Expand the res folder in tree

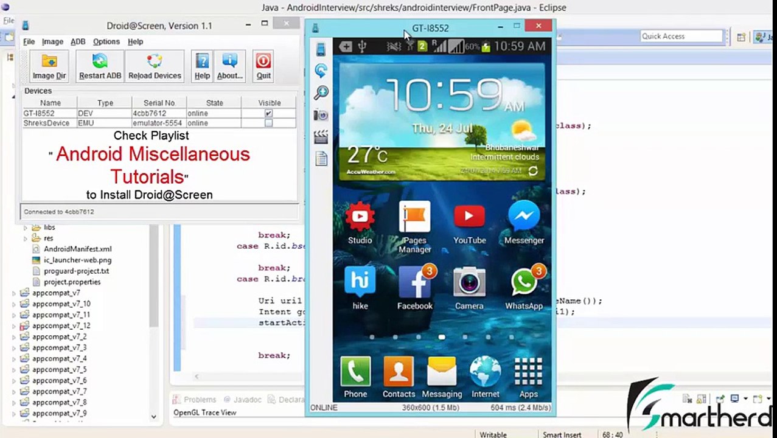(26, 238)
